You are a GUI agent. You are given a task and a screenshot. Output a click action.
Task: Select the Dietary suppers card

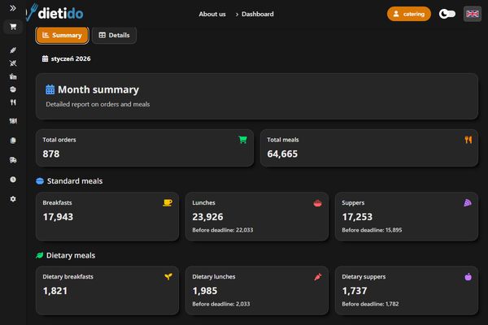tap(406, 290)
